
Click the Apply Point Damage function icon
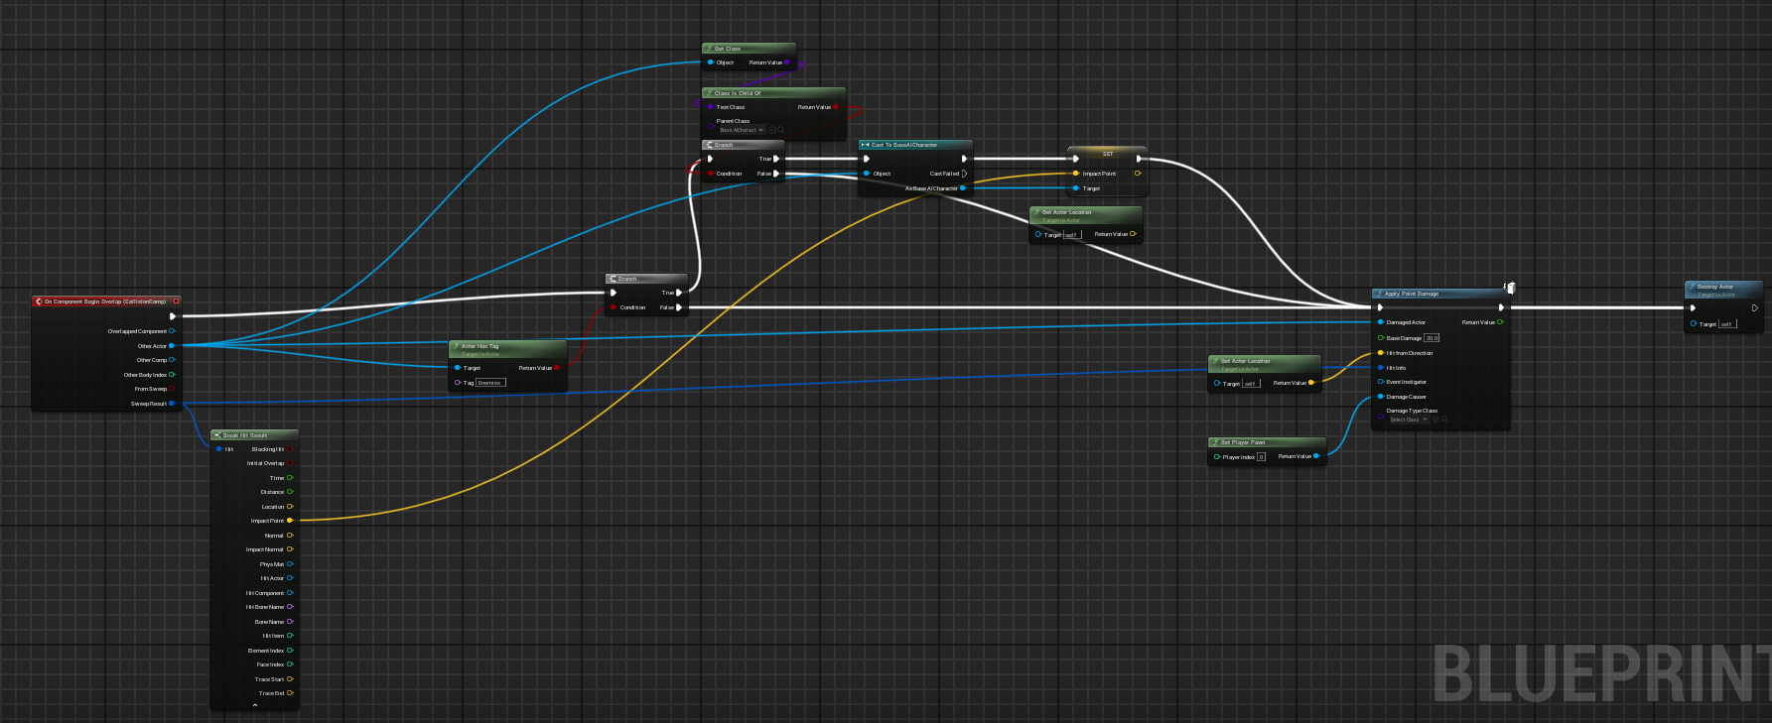click(1379, 294)
